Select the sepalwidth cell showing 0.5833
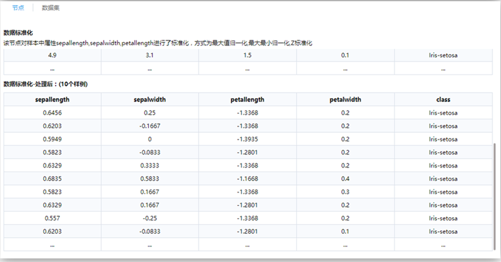This screenshot has height=262, width=501. click(x=150, y=178)
